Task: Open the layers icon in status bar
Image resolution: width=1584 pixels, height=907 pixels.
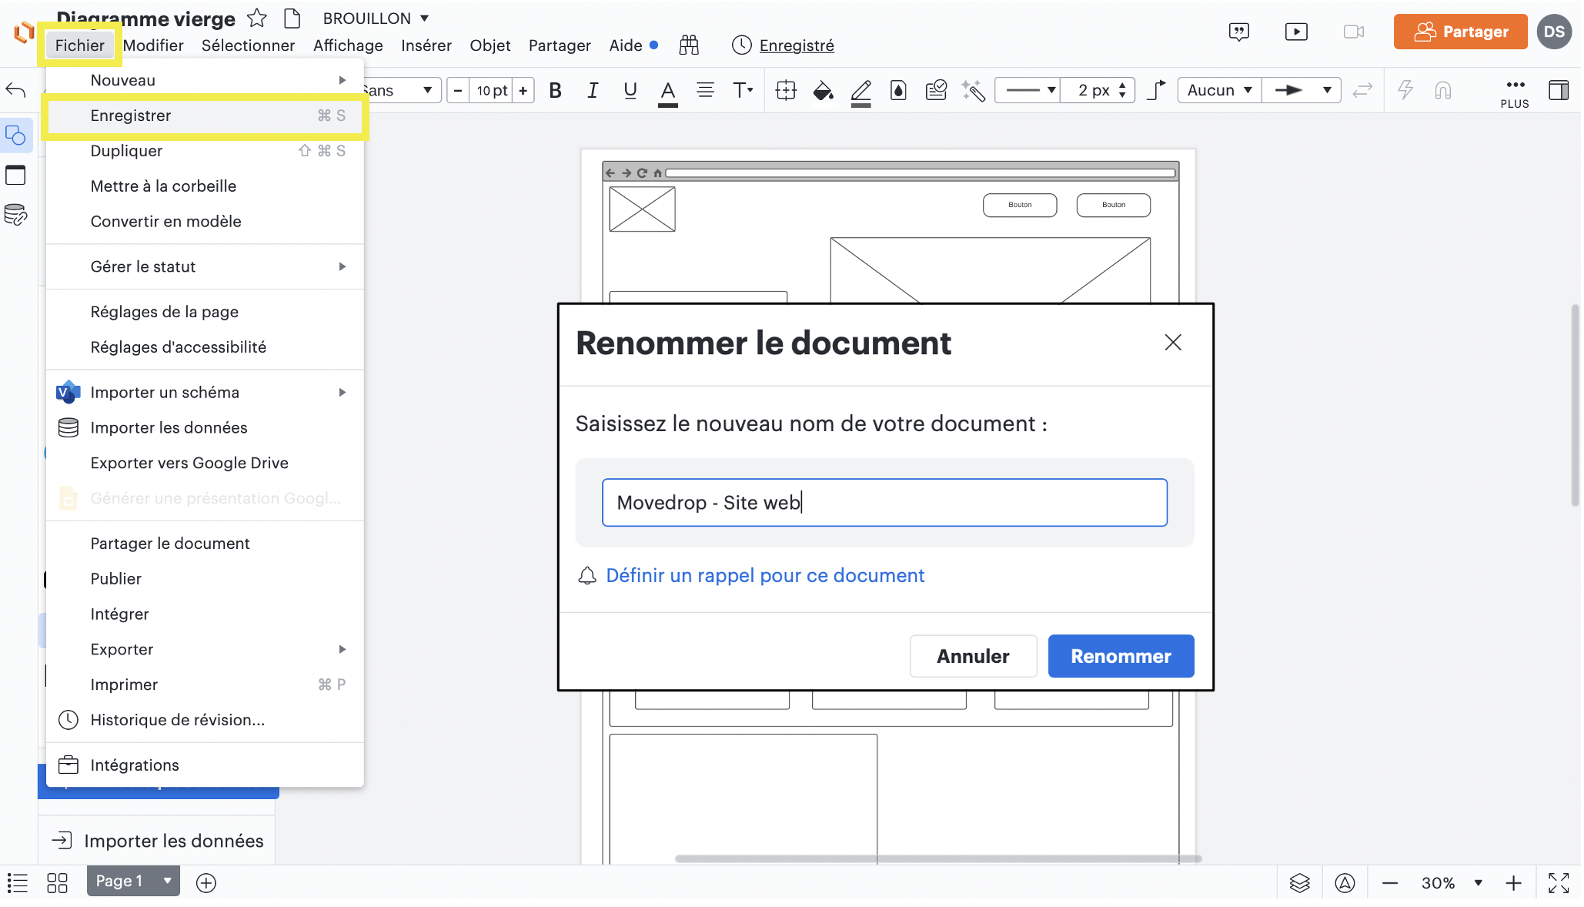Action: point(1300,882)
